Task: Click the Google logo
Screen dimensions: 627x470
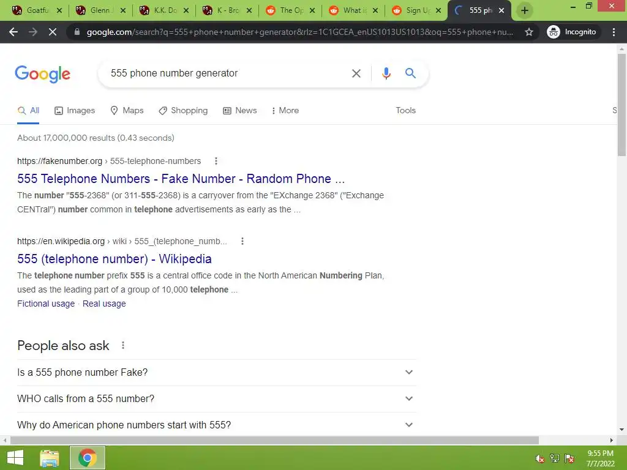Action: click(x=42, y=74)
